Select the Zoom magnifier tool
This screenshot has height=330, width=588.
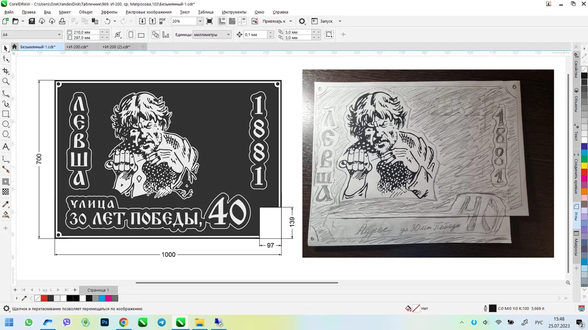pos(6,82)
